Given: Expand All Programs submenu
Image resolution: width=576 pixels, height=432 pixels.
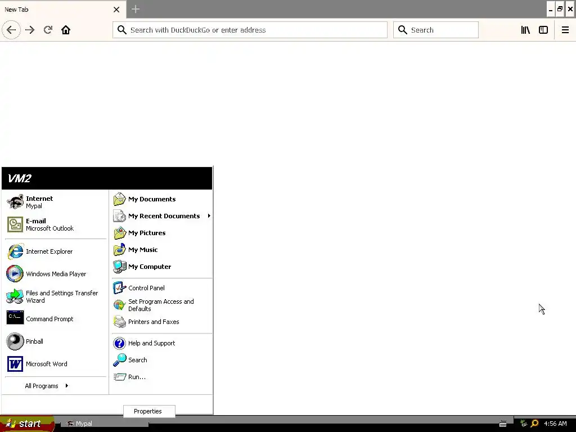Looking at the screenshot, I should click(47, 386).
